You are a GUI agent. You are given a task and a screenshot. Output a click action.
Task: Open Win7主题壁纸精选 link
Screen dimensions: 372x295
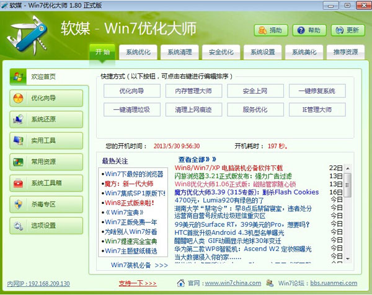click(x=131, y=251)
